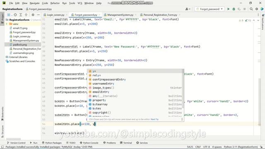
Task: Open the Tools menu
Action: (72, 3)
